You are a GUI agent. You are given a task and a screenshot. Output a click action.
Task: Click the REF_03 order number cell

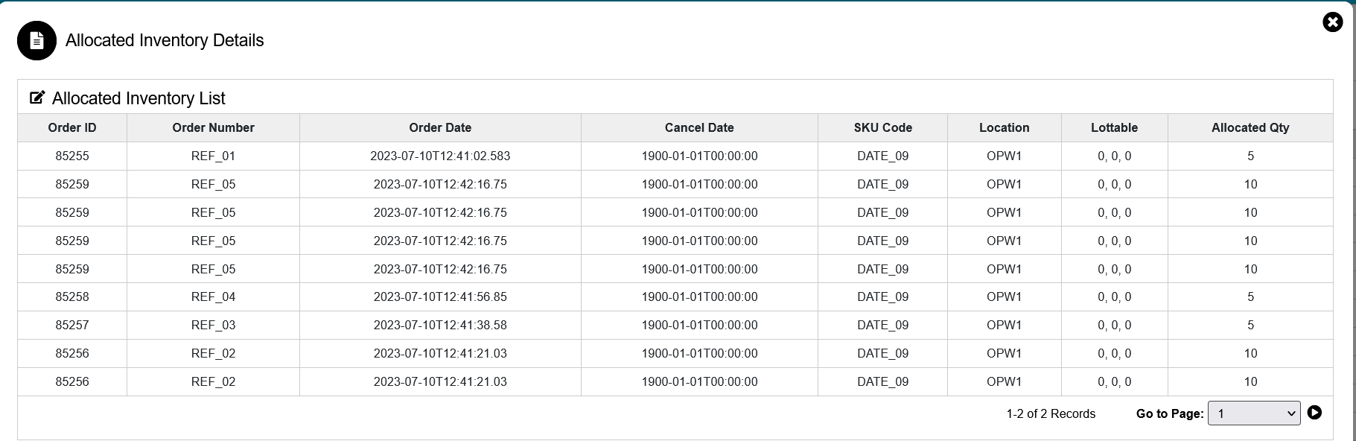(213, 326)
